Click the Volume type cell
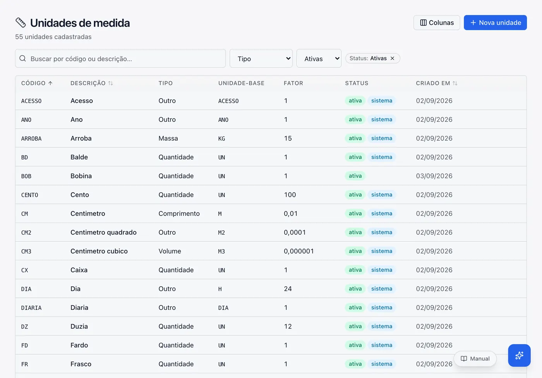This screenshot has height=378, width=542. point(170,251)
